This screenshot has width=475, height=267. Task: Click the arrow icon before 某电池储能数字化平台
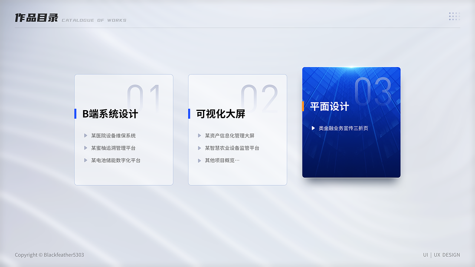86,160
